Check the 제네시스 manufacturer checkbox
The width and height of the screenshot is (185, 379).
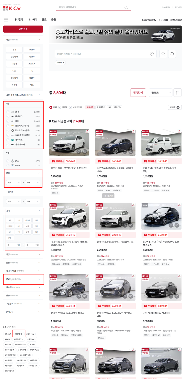pyautogui.click(x=8, y=117)
